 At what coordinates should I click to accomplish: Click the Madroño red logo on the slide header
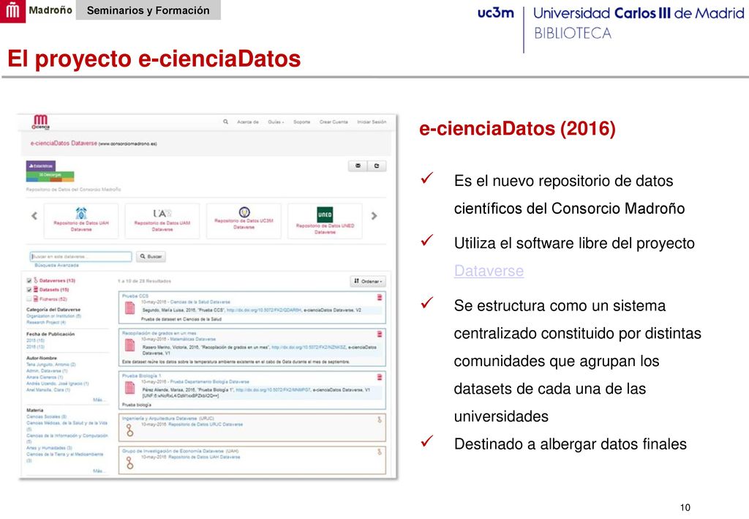click(13, 11)
